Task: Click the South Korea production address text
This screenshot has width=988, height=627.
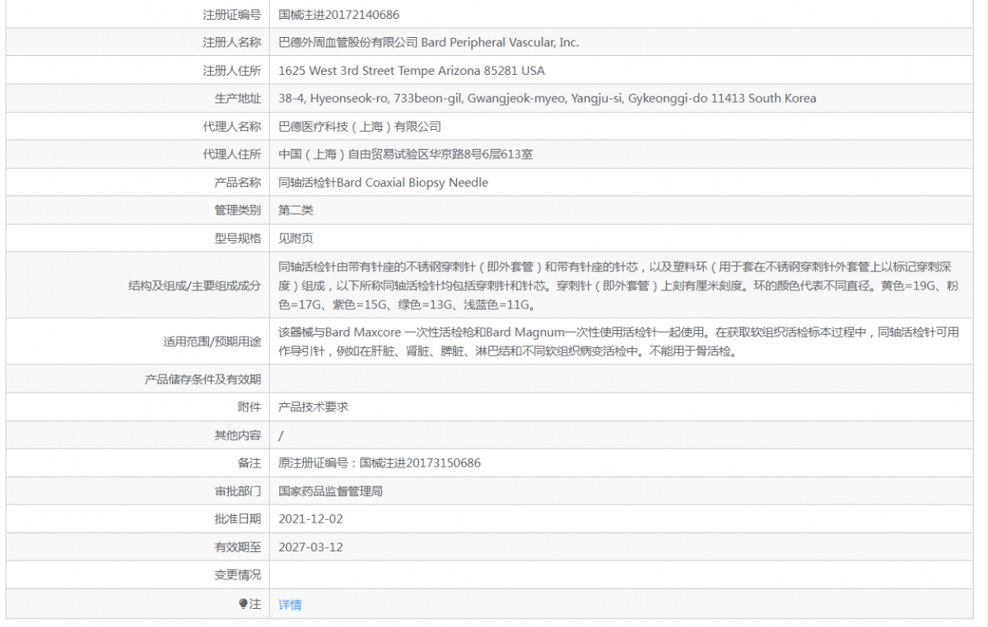Action: click(548, 98)
